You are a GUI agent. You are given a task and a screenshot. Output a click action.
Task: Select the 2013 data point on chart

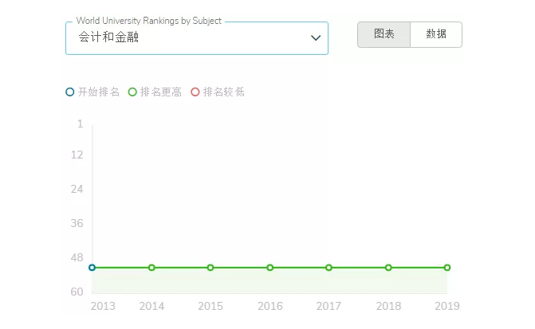point(92,268)
